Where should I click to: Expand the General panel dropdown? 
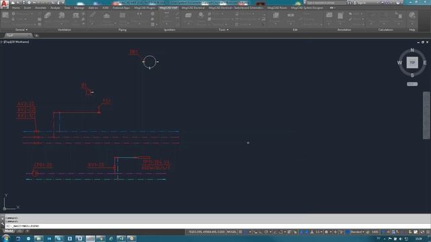point(21,30)
